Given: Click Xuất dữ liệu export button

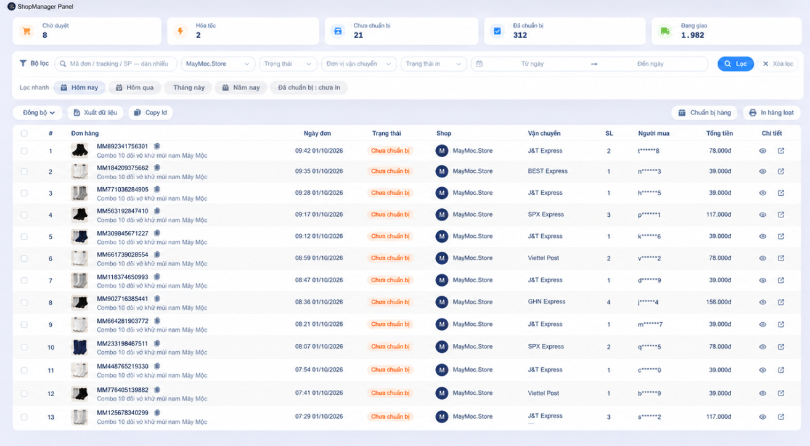Looking at the screenshot, I should coord(95,113).
